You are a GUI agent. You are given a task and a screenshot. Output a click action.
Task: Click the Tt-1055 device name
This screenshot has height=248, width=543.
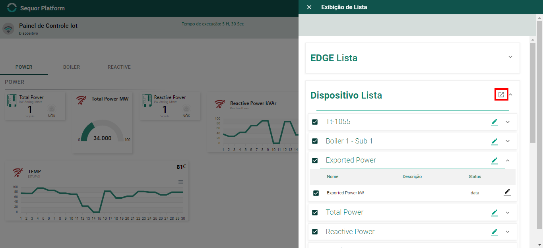[338, 122]
